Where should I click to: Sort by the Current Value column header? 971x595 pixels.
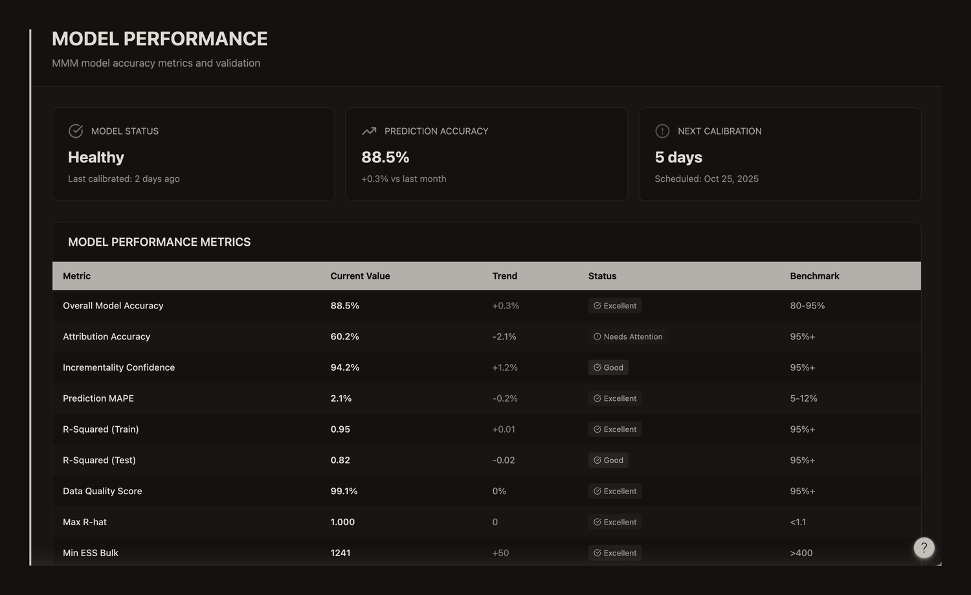360,276
